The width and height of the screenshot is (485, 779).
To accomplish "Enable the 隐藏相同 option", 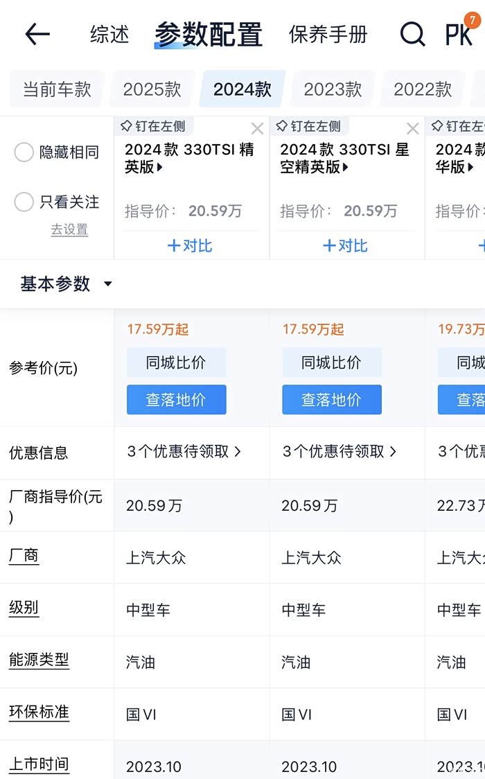I will (x=24, y=152).
